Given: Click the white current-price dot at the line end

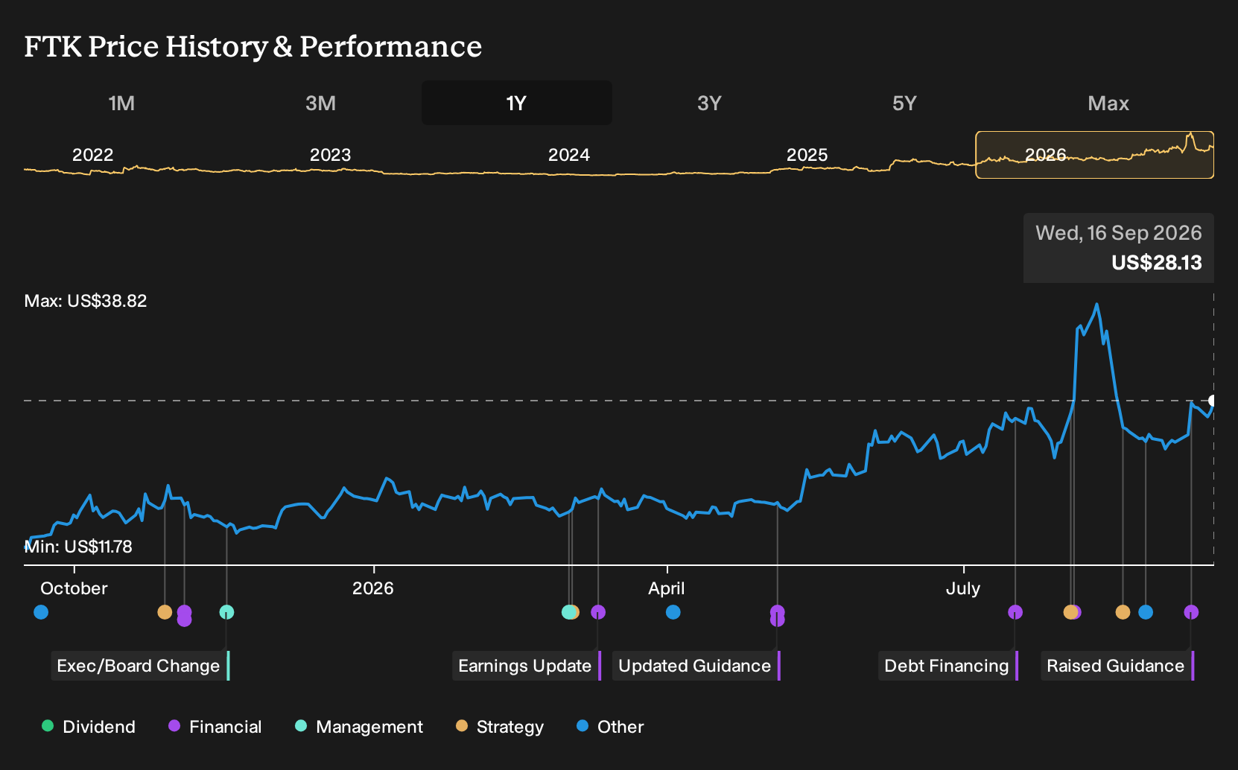Looking at the screenshot, I should 1213,401.
